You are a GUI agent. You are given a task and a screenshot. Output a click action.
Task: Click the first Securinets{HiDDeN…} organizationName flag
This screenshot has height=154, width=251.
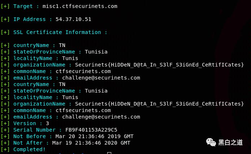pyautogui.click(x=159, y=65)
